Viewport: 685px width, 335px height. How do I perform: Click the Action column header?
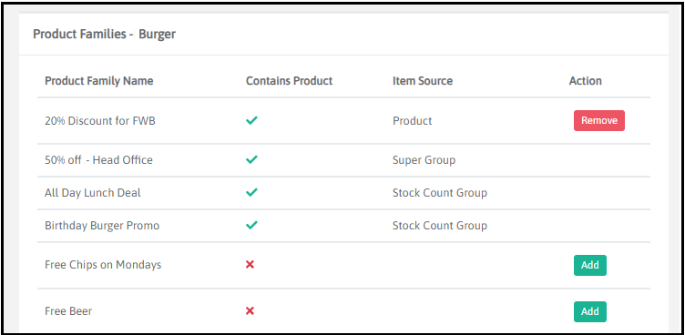(586, 81)
